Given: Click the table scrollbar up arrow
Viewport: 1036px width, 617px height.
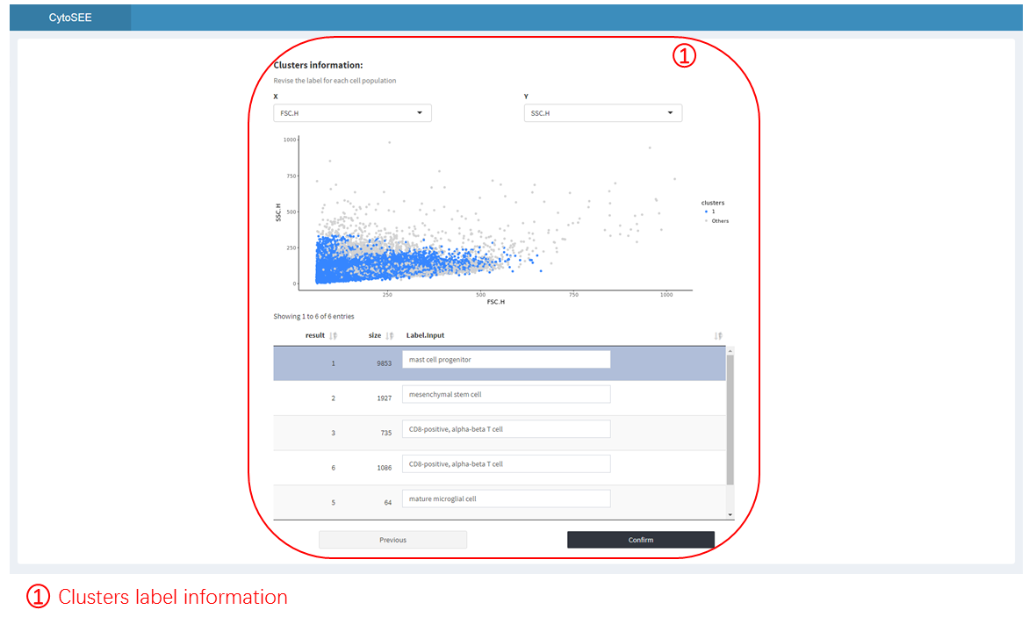Looking at the screenshot, I should pyautogui.click(x=730, y=350).
